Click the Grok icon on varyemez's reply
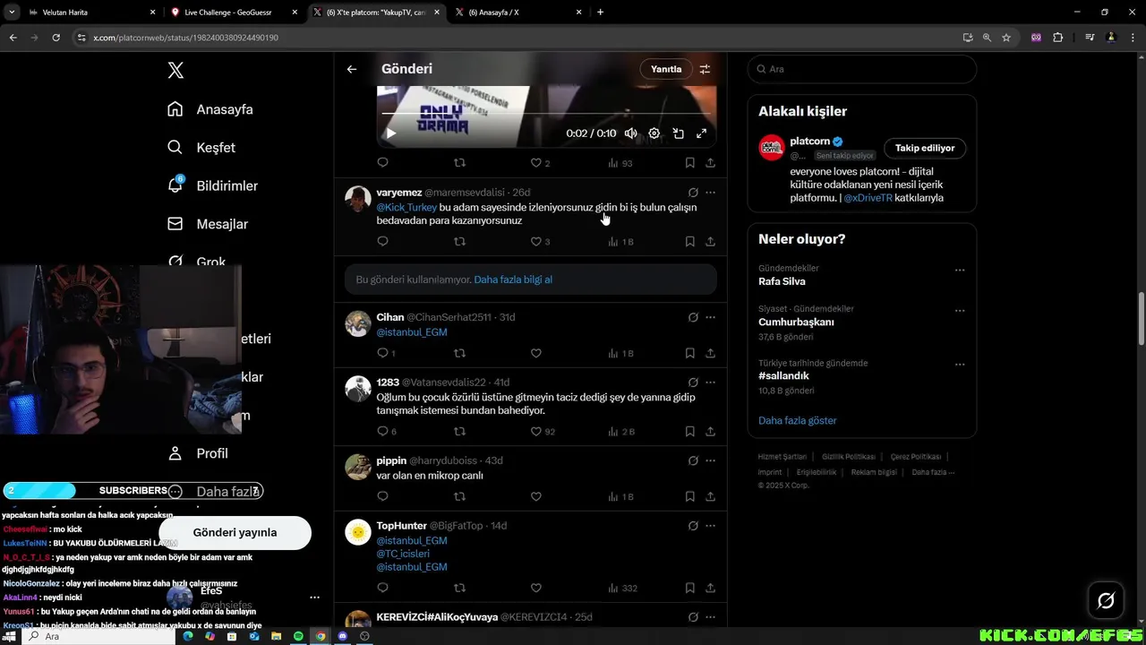 693,193
